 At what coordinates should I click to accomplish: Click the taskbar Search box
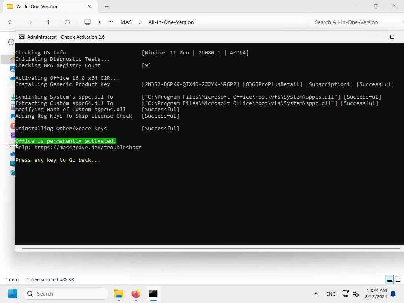tap(66, 294)
